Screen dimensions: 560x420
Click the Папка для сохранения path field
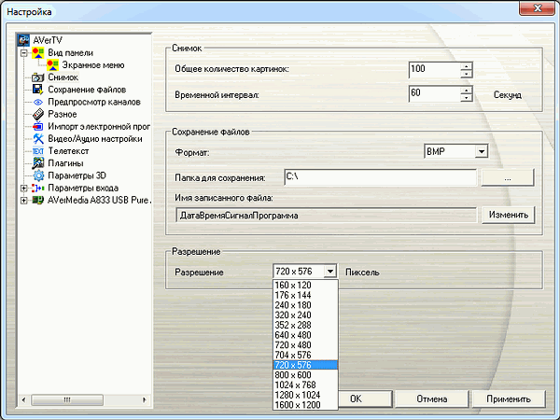click(381, 177)
